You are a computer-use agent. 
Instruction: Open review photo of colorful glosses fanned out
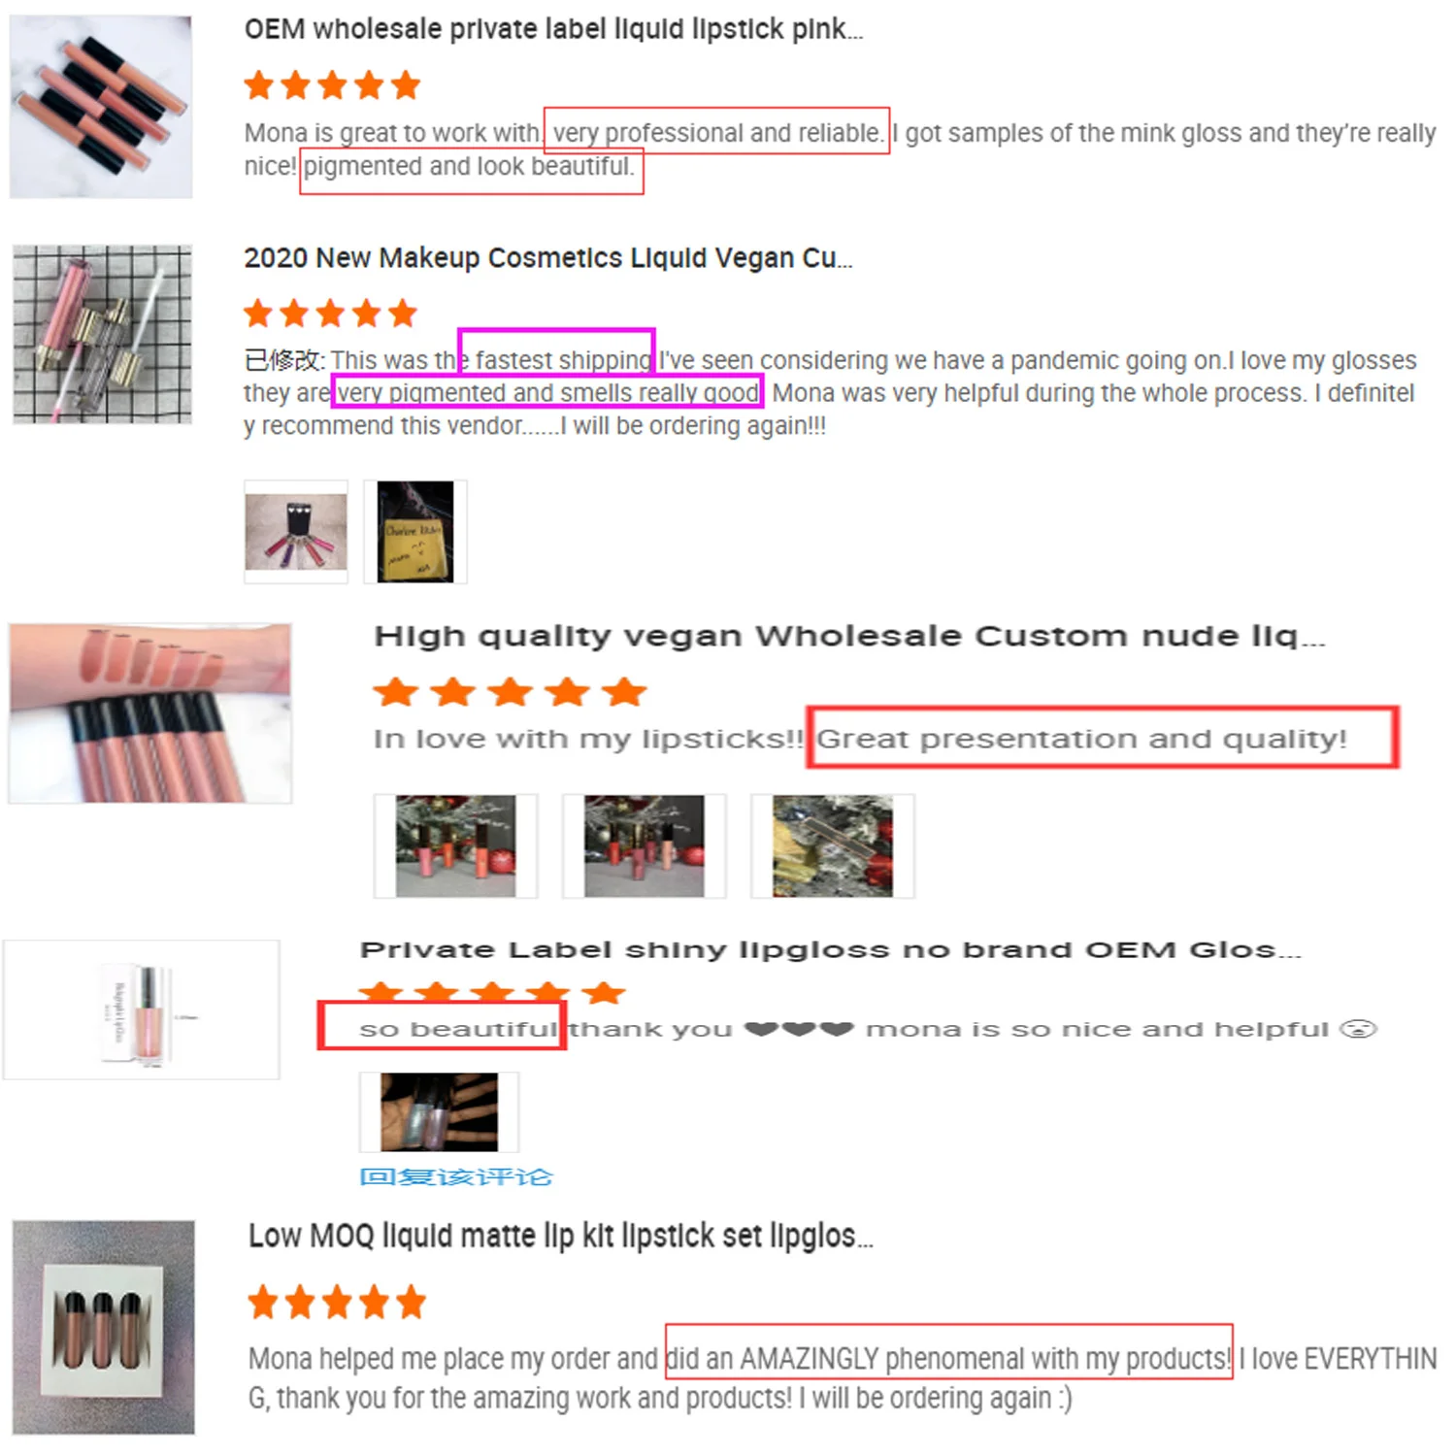[296, 532]
